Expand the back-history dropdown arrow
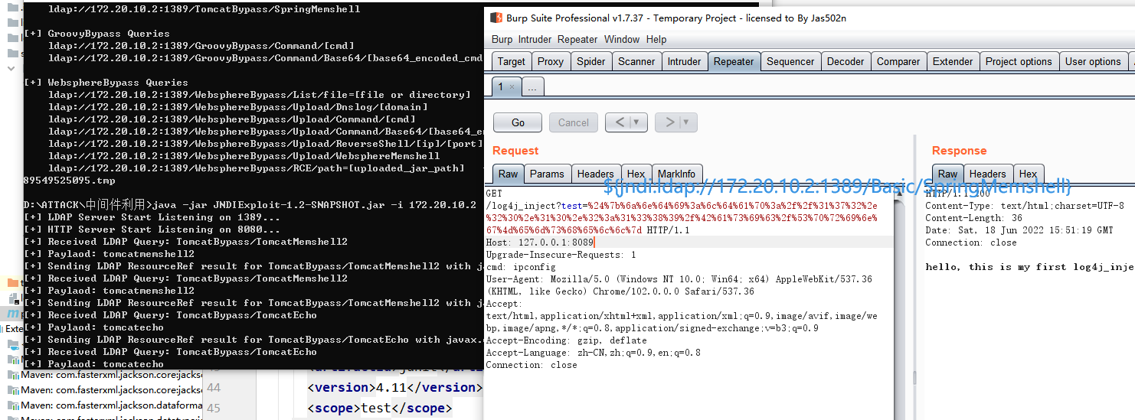 pyautogui.click(x=636, y=122)
